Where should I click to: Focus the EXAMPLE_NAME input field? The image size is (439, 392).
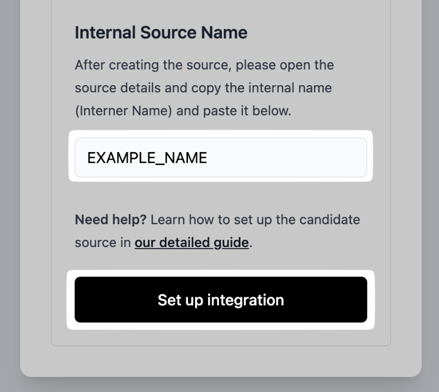(221, 157)
